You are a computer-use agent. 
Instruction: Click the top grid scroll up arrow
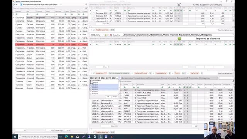(x=233, y=10)
